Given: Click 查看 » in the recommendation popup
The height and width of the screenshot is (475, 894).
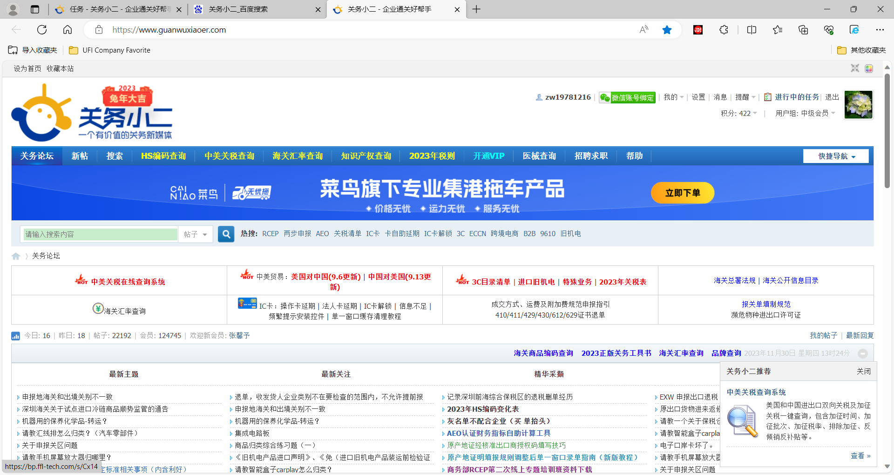Looking at the screenshot, I should click(x=860, y=456).
